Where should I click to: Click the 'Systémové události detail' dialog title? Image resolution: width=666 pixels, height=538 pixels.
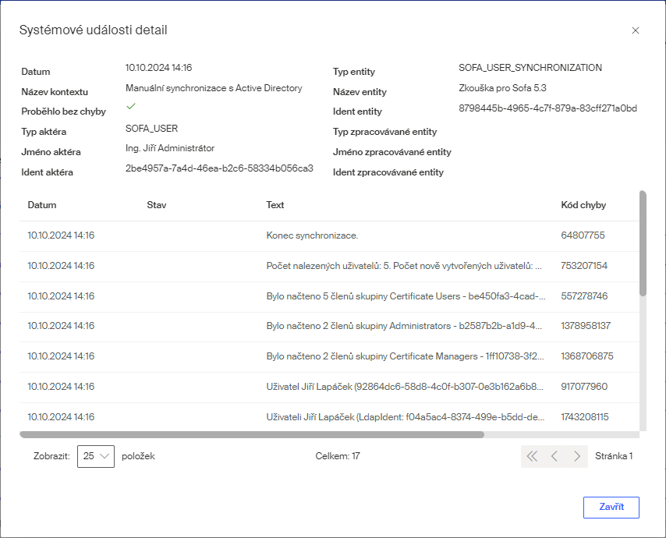click(x=93, y=30)
